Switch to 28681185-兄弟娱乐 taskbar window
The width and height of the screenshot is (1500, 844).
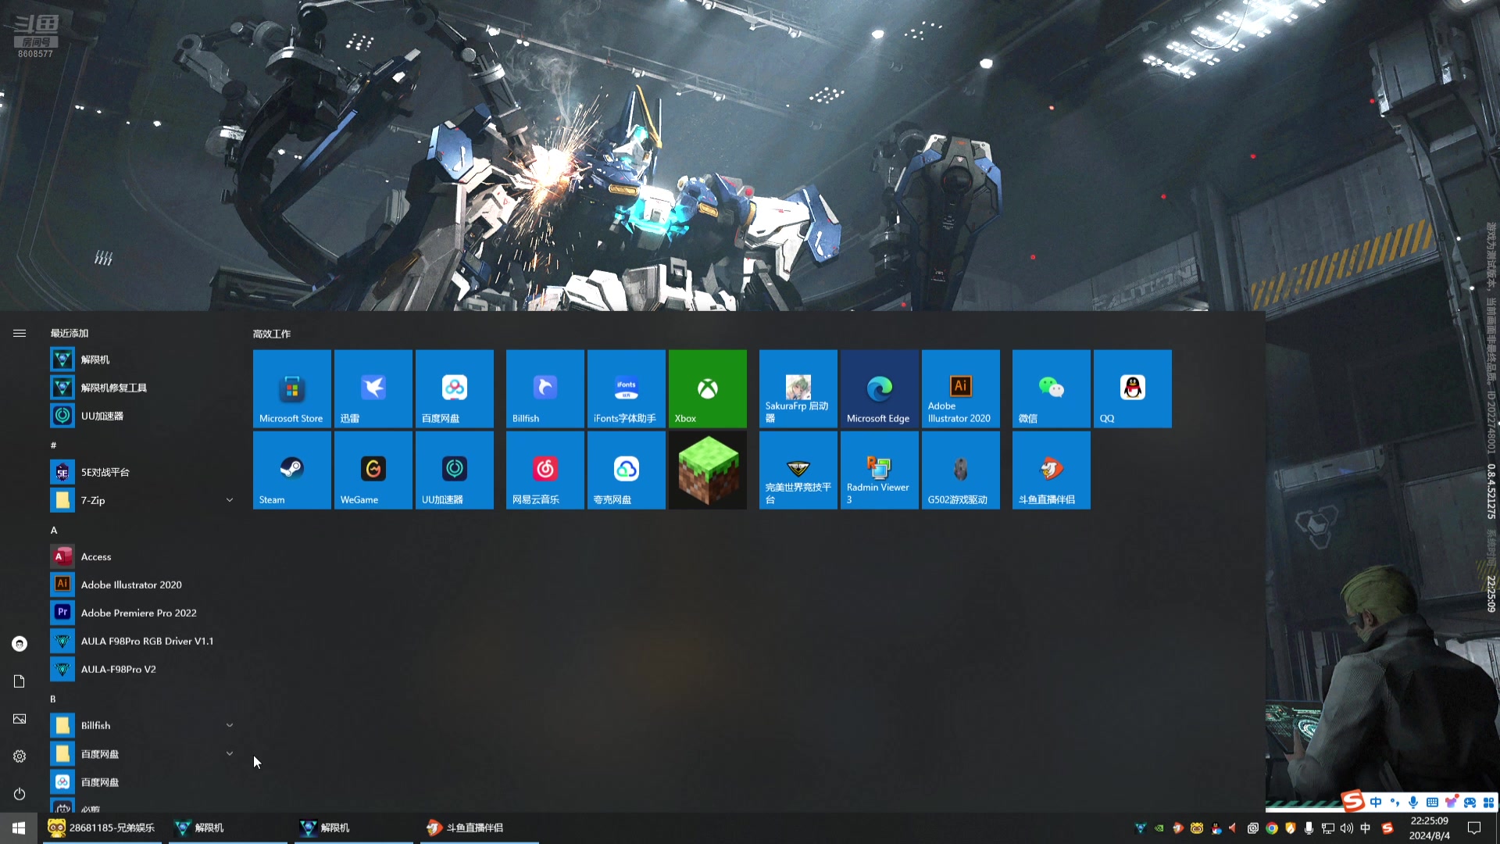point(102,828)
